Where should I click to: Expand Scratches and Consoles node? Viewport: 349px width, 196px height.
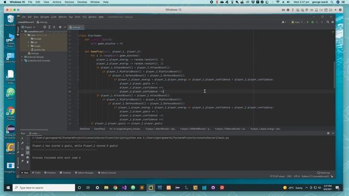(x=22, y=60)
